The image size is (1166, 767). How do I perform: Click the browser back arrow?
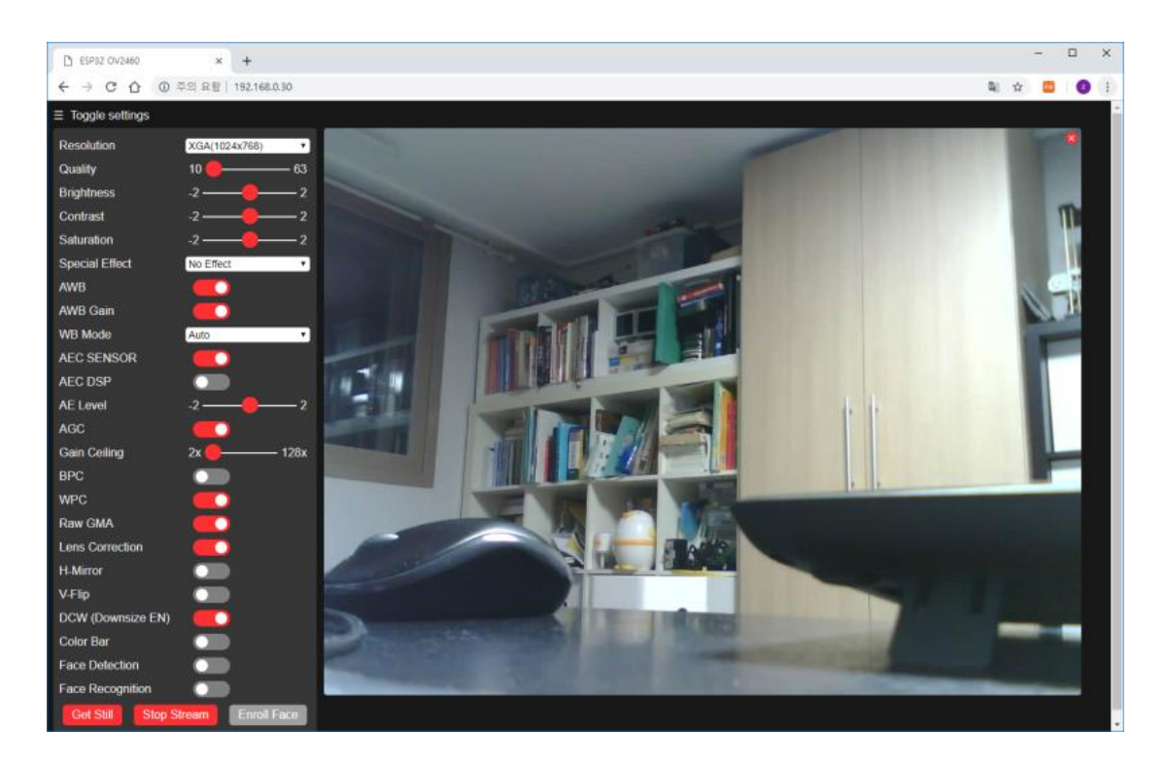click(x=63, y=87)
